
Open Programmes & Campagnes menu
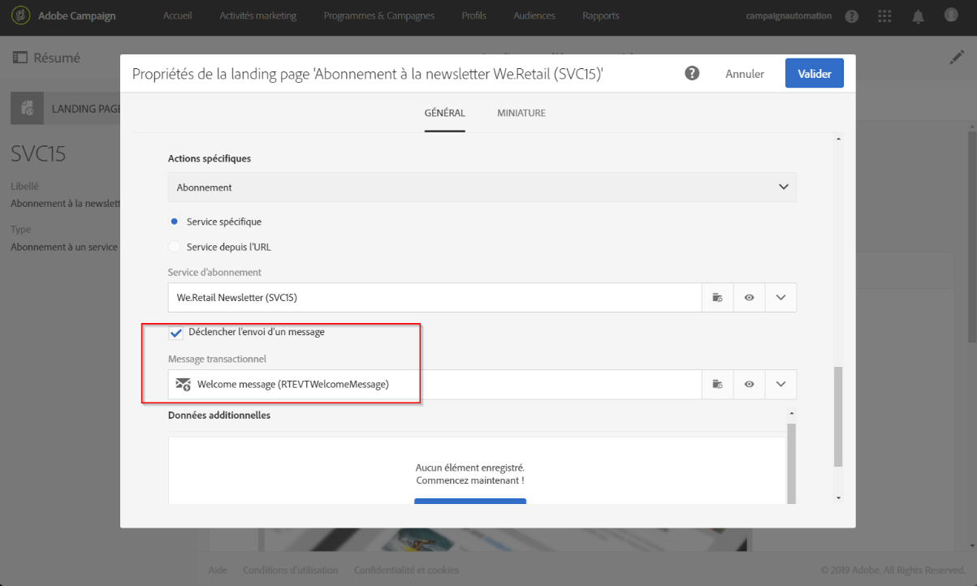pyautogui.click(x=379, y=16)
